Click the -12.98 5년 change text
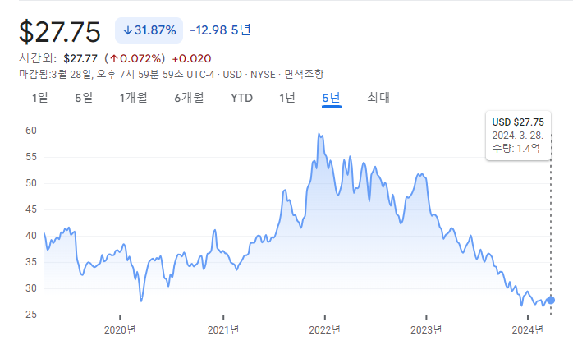This screenshot has height=345, width=573. pos(220,30)
